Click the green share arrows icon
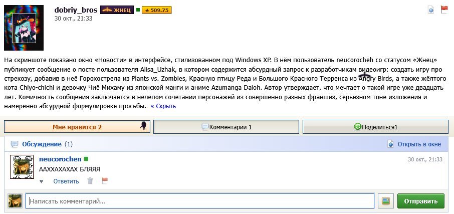The image size is (454, 214). (x=358, y=127)
